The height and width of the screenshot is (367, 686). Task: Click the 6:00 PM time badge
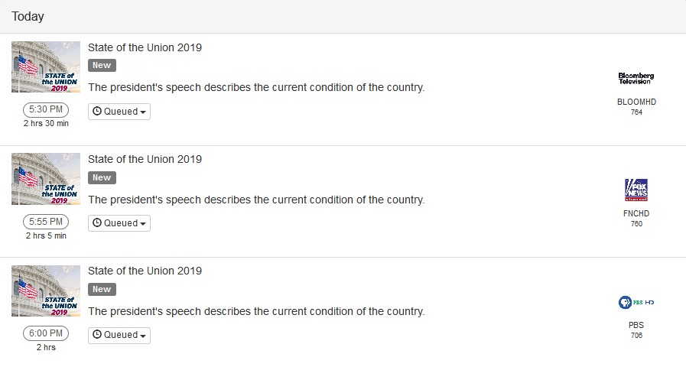(46, 333)
